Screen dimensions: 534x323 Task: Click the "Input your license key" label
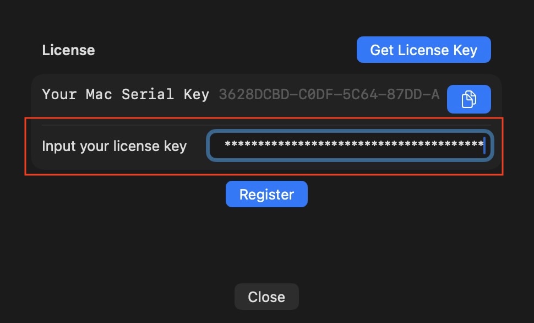pyautogui.click(x=114, y=146)
